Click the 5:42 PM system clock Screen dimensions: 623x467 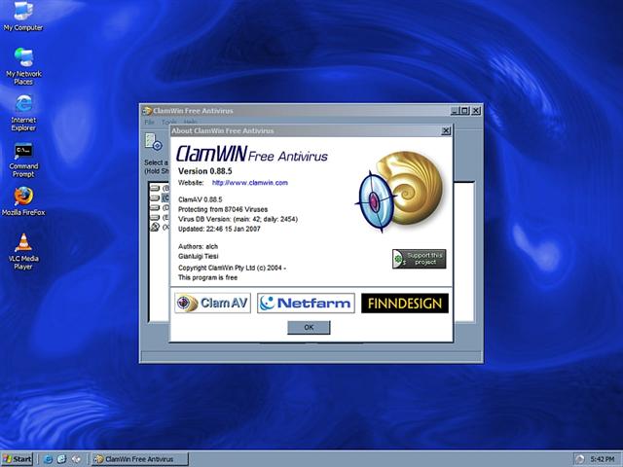click(x=603, y=459)
